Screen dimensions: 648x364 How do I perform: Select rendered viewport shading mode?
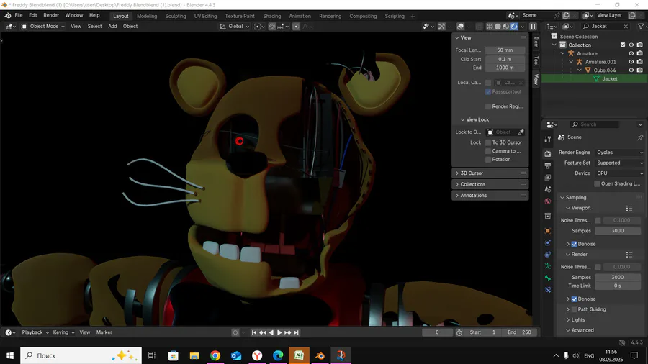[514, 27]
